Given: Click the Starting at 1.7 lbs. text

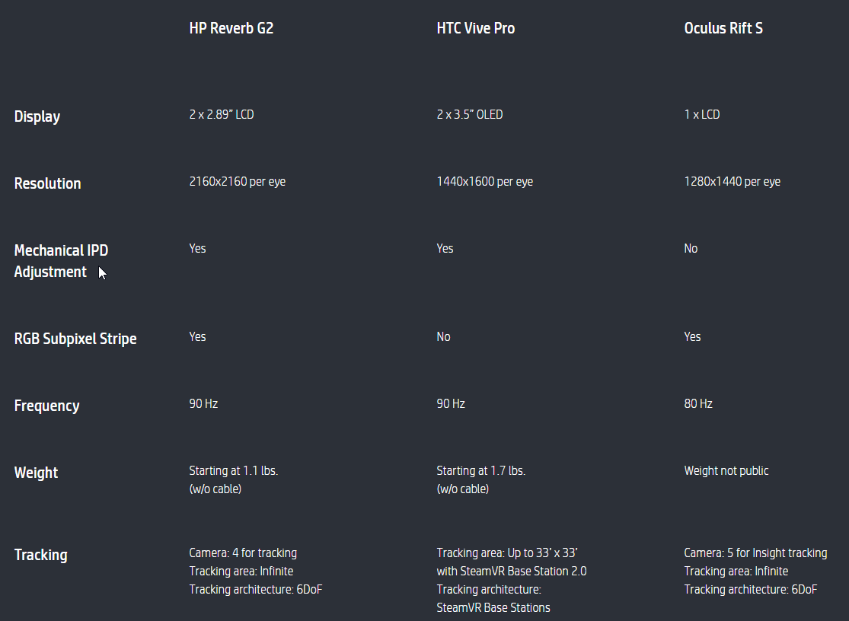Looking at the screenshot, I should 480,470.
